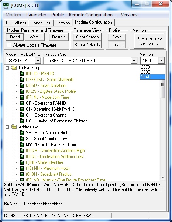Select the NJ - Node Join Time row
Image resolution: width=172 pixels, height=222 pixels.
48,97
